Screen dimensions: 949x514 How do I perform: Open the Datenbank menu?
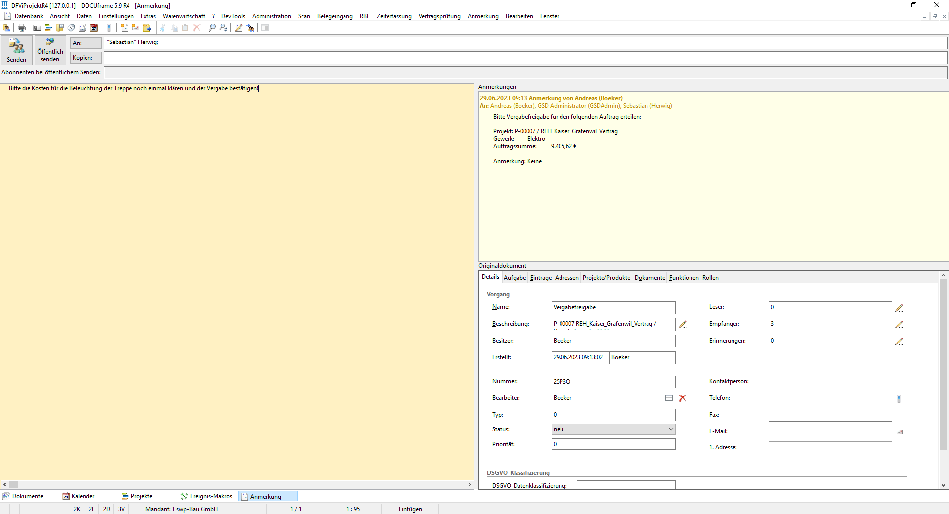pos(29,16)
